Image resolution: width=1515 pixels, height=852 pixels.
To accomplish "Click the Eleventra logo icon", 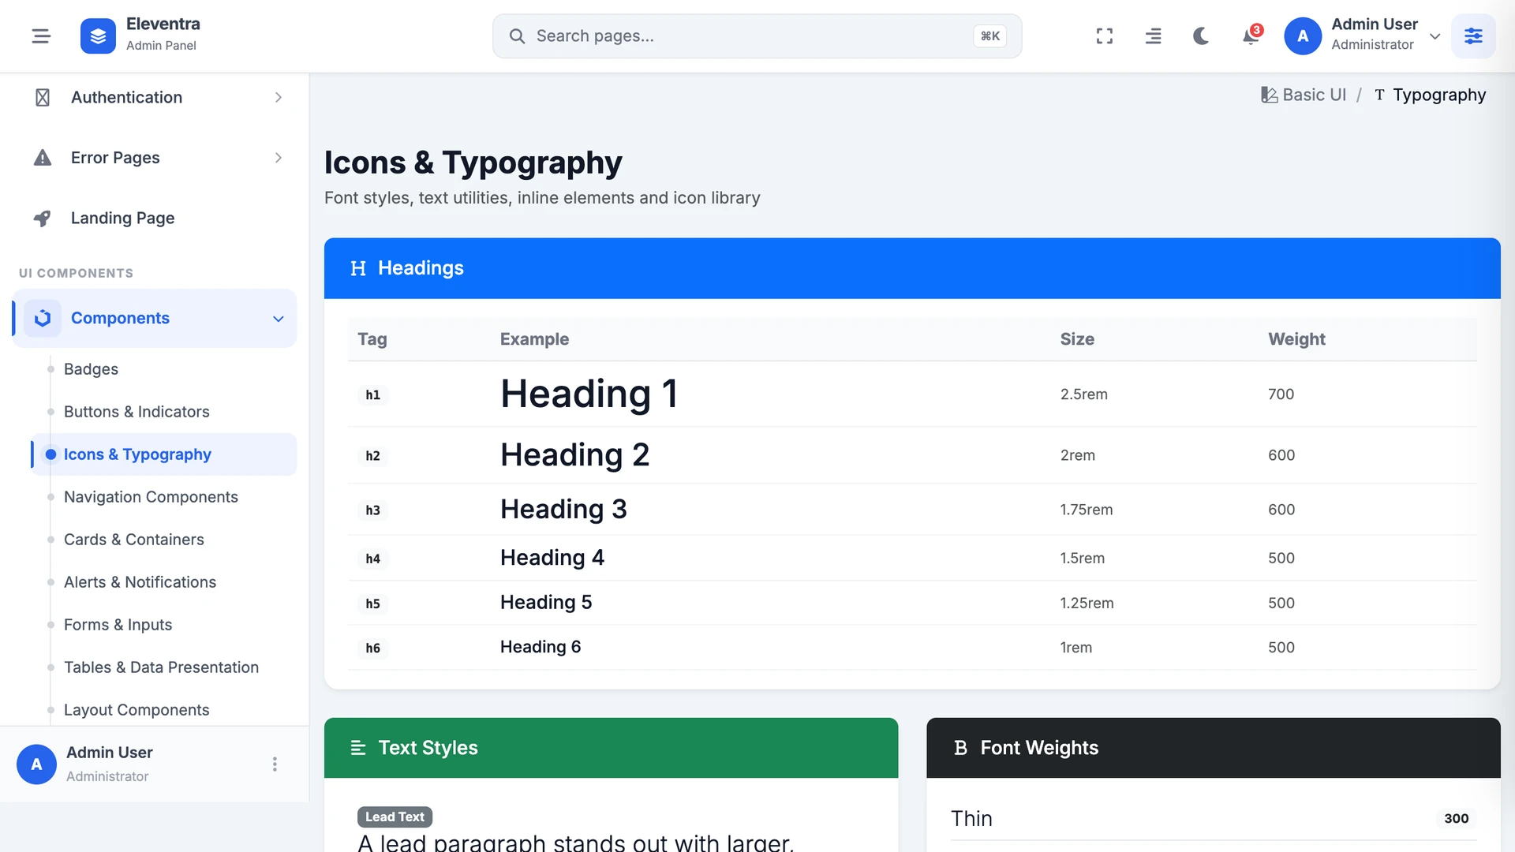I will click(98, 35).
